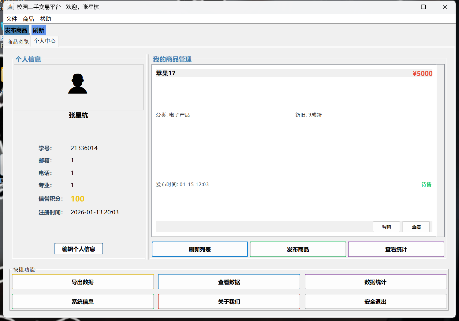Click the 关于我们 button

tap(229, 301)
